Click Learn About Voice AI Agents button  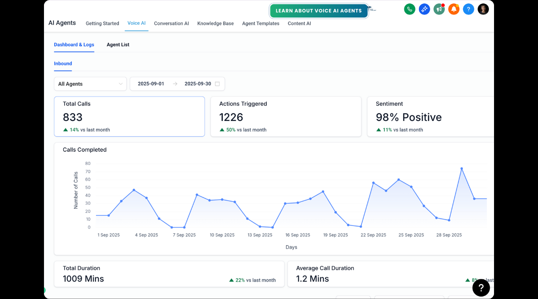319,11
